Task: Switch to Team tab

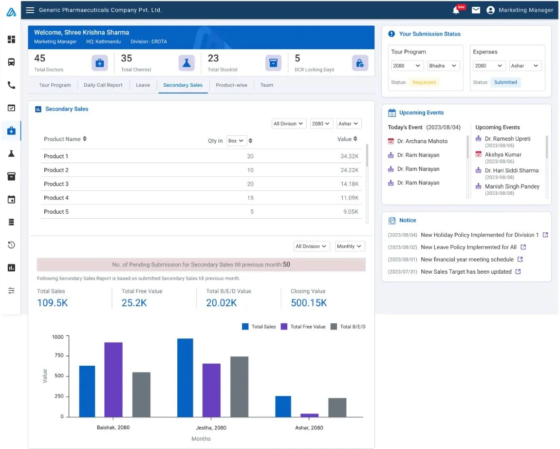Action: (267, 85)
